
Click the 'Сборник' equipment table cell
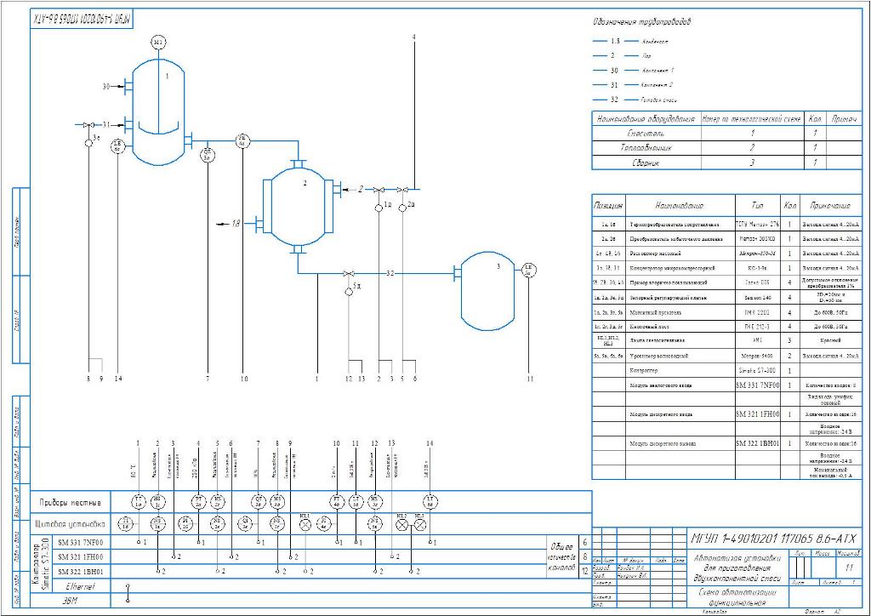(646, 163)
